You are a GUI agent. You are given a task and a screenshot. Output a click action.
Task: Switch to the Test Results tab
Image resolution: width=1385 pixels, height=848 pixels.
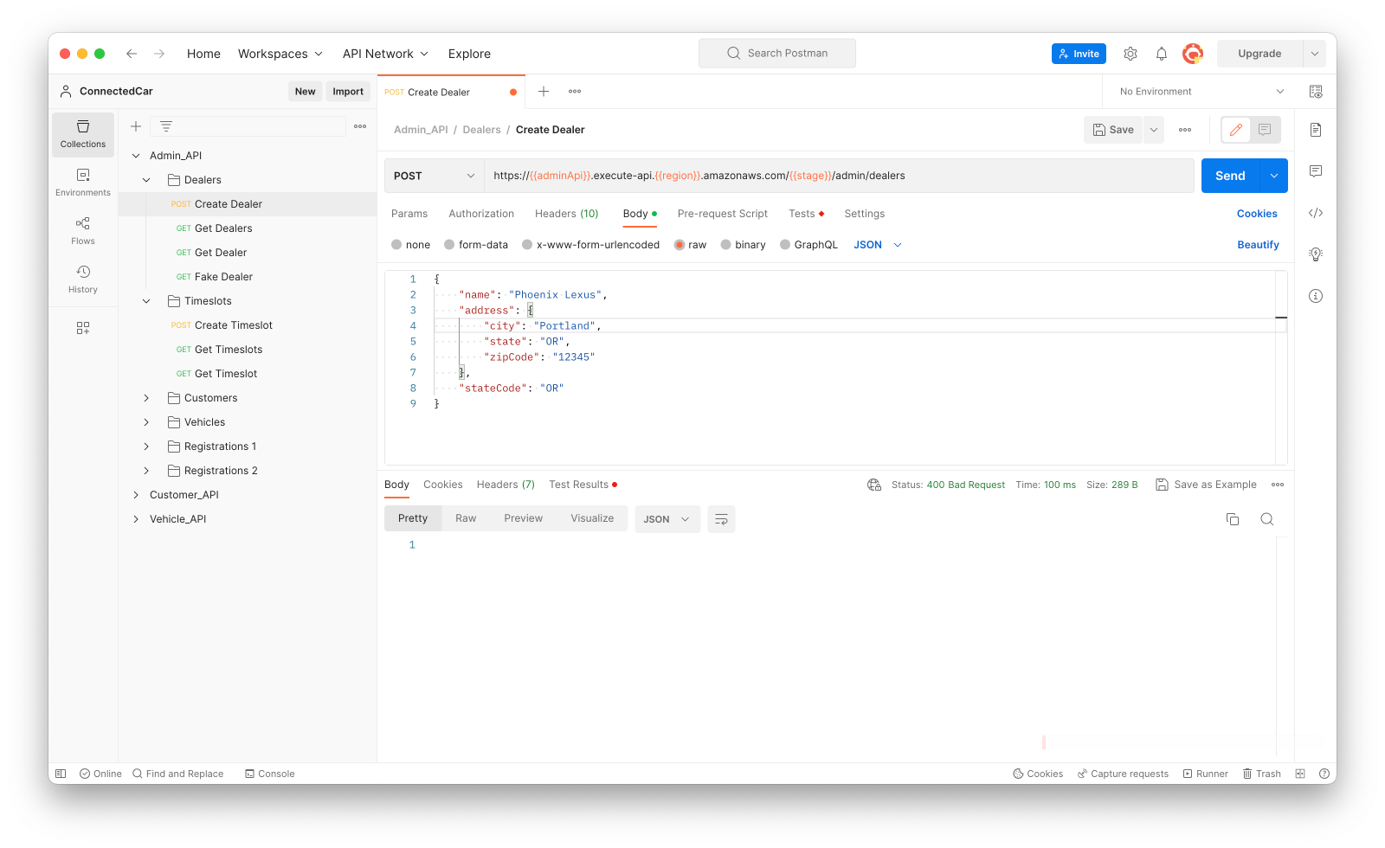point(583,485)
